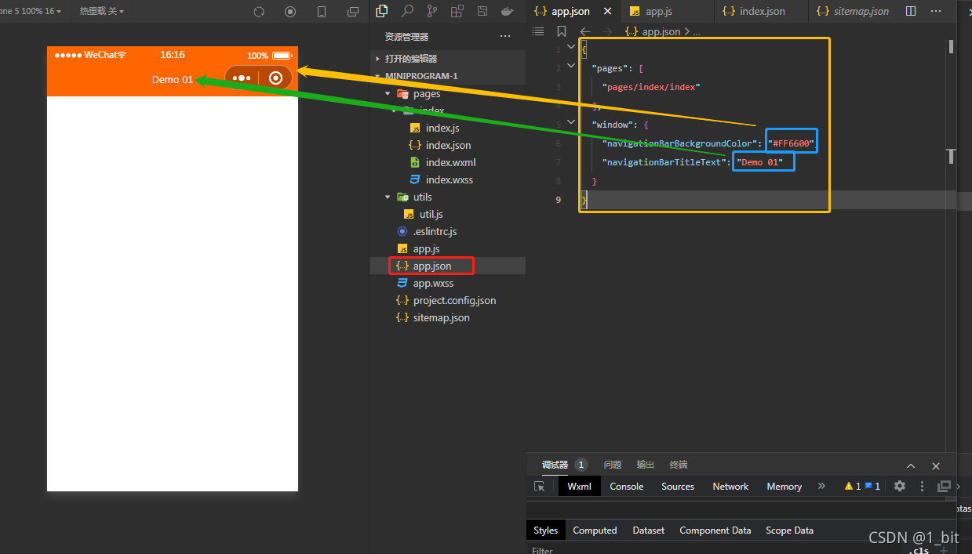Select the Computed styles sub-tab

tap(595, 530)
